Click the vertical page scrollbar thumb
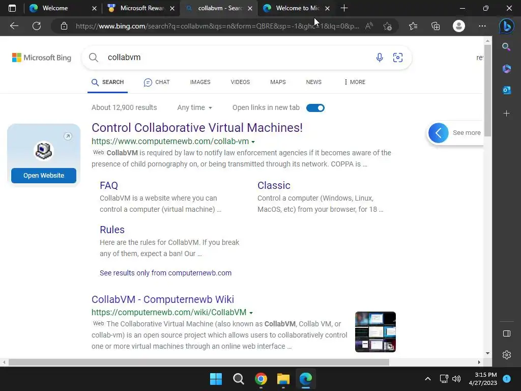Screen dimensions: 521x391 click(487, 91)
